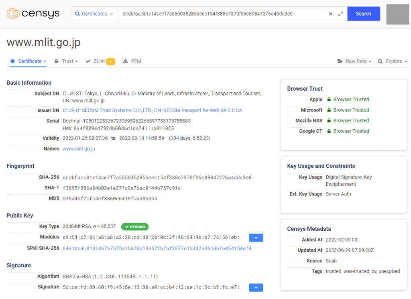Click the Source value Scan
The image size is (411, 299).
coord(331,261)
